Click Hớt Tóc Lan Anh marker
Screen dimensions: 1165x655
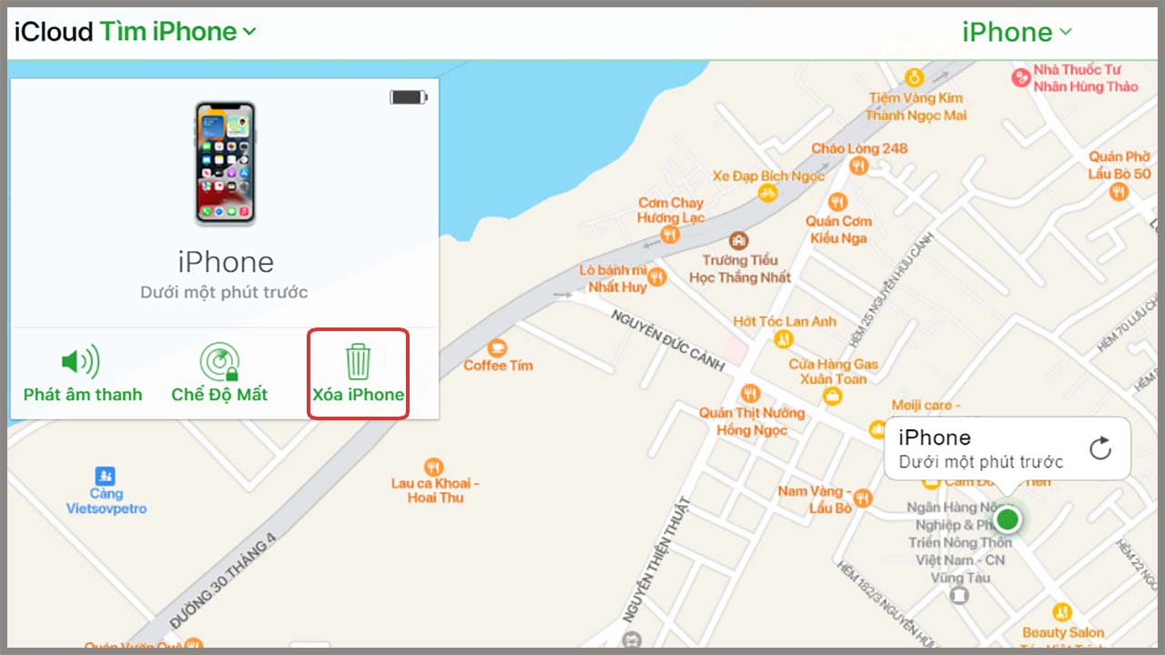coord(784,340)
